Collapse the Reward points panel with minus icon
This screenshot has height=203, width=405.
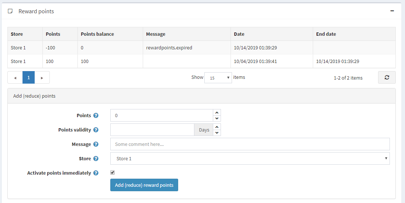pos(392,11)
